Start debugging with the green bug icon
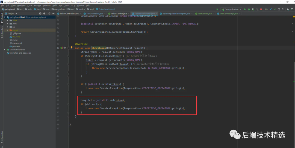This screenshot has height=148, width=295. 249,9
